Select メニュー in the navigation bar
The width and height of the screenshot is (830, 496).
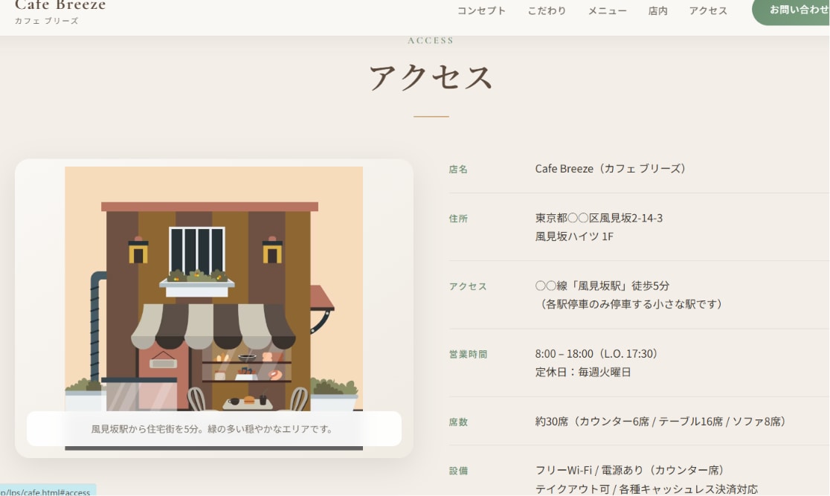click(607, 10)
